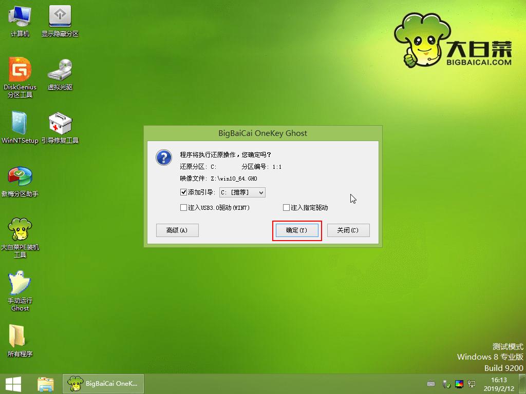Click the colorful display tray icon
Screen dimensions: 526x394
point(459,384)
